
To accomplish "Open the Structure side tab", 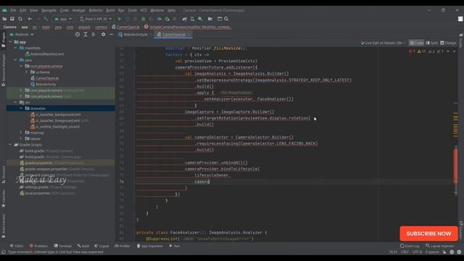I will coord(3,175).
